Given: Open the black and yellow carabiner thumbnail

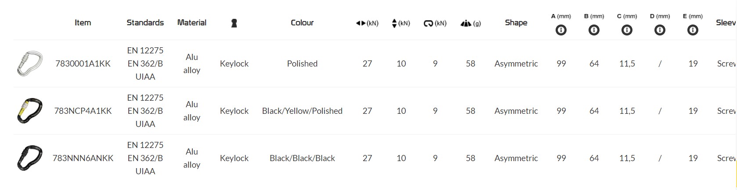Looking at the screenshot, I should tap(29, 111).
